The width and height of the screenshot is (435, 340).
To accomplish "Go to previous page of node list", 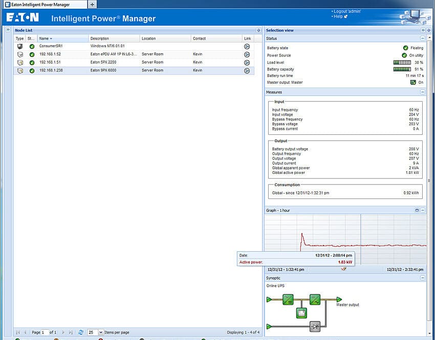I will click(x=25, y=332).
